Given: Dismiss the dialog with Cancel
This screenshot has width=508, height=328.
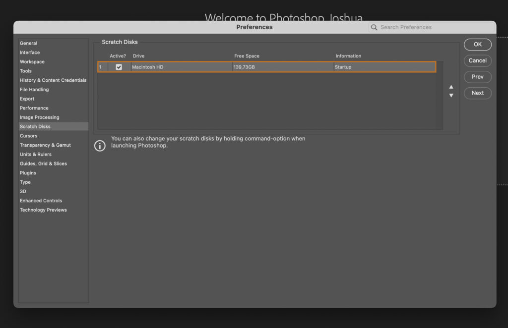Looking at the screenshot, I should tap(477, 60).
